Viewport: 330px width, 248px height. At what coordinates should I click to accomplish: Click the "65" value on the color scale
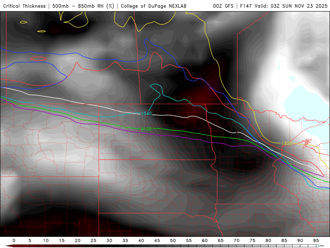[x=221, y=241]
